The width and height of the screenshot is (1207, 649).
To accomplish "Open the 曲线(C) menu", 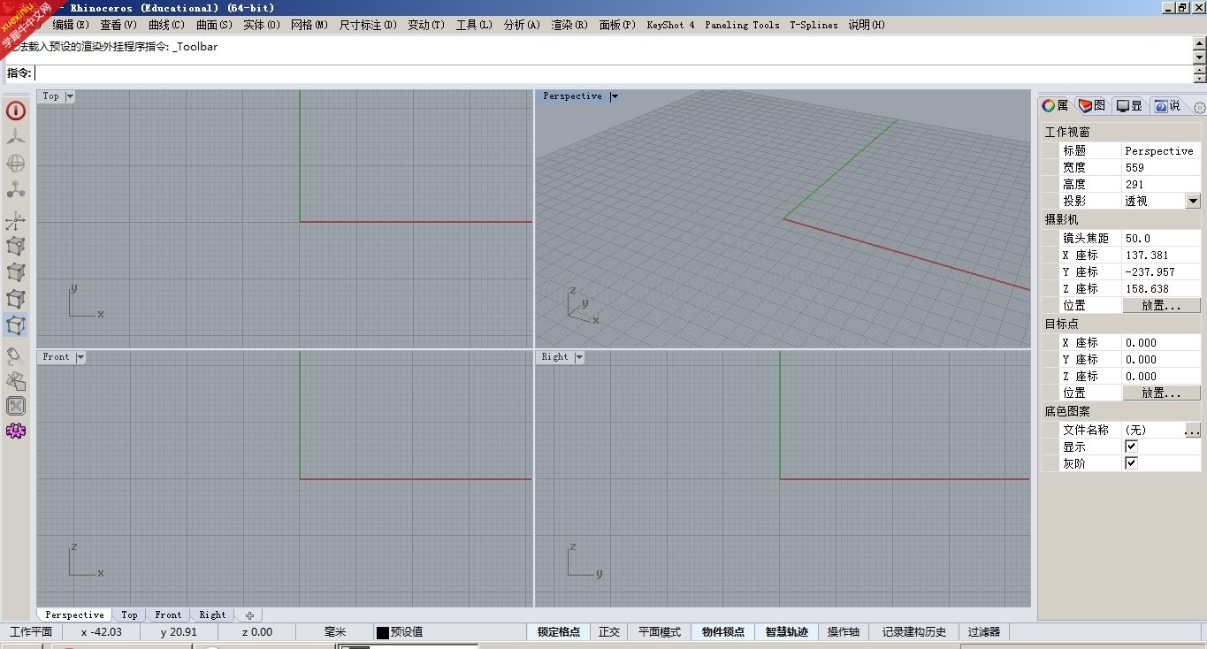I will pyautogui.click(x=166, y=25).
